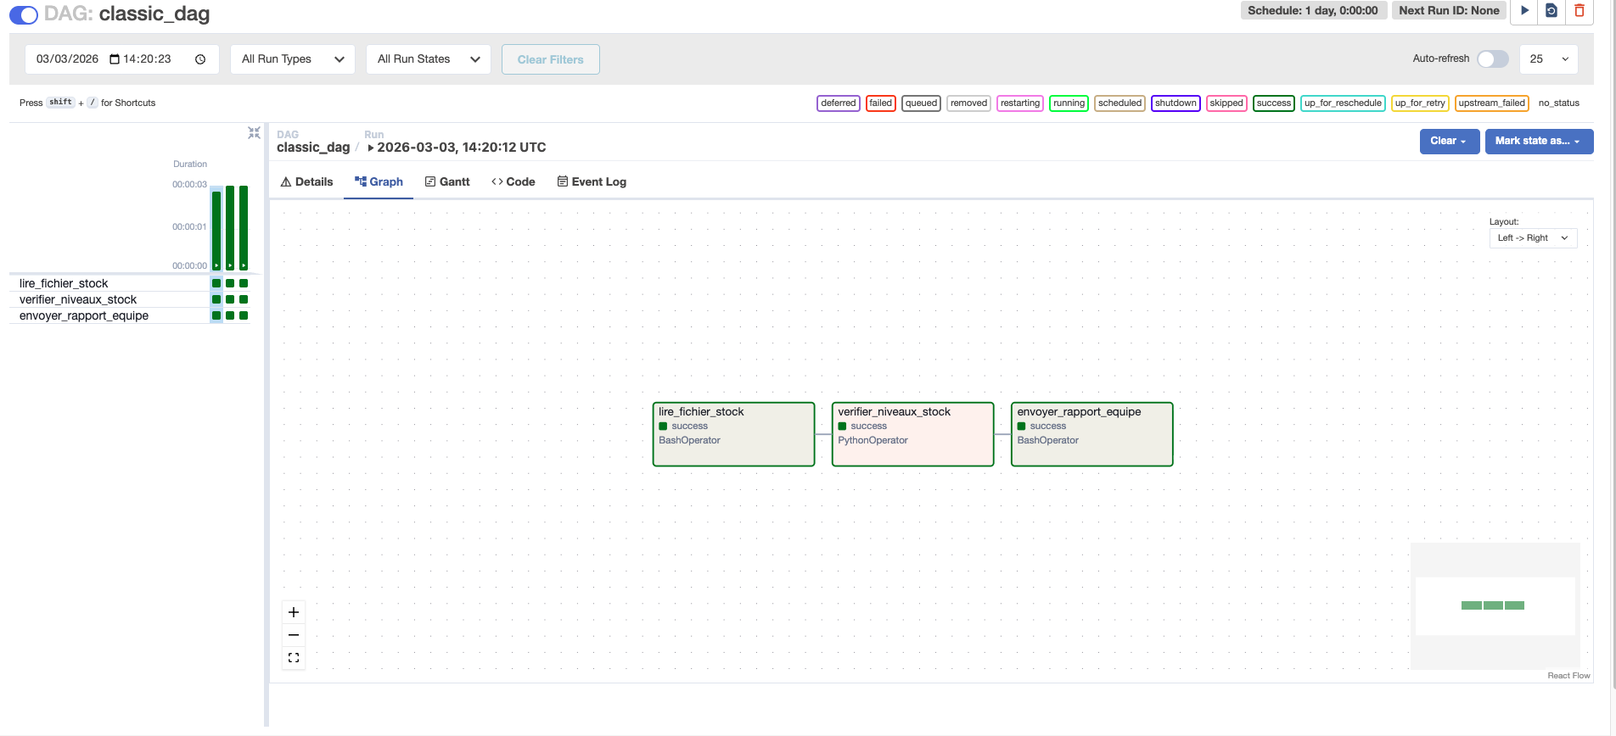
Task: Click the graph minimap thumbnail
Action: tap(1495, 605)
